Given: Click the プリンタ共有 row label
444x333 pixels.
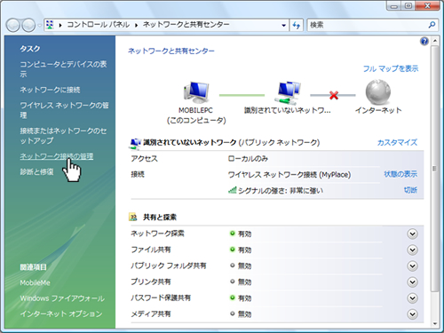Looking at the screenshot, I should pyautogui.click(x=151, y=281).
